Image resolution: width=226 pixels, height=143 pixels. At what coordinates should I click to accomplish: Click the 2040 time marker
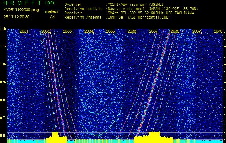pos(218,31)
